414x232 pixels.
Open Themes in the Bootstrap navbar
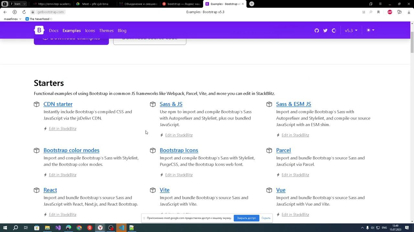pos(106,31)
